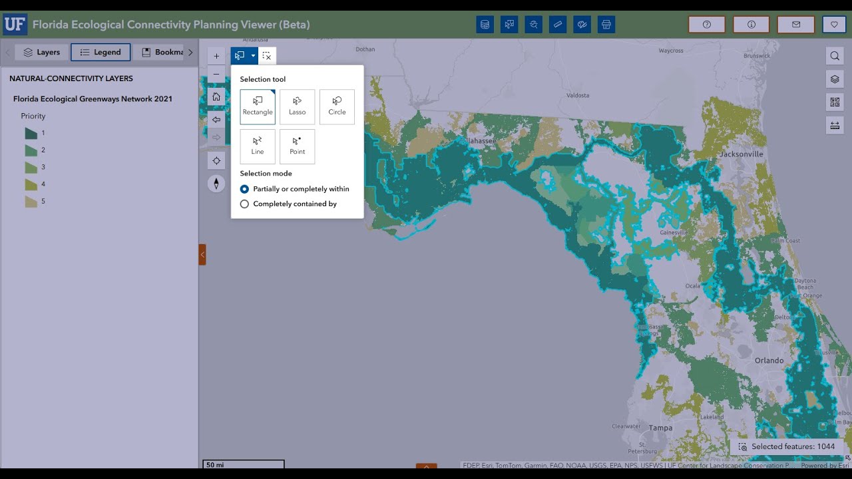Return to default Home map extent

[x=216, y=96]
